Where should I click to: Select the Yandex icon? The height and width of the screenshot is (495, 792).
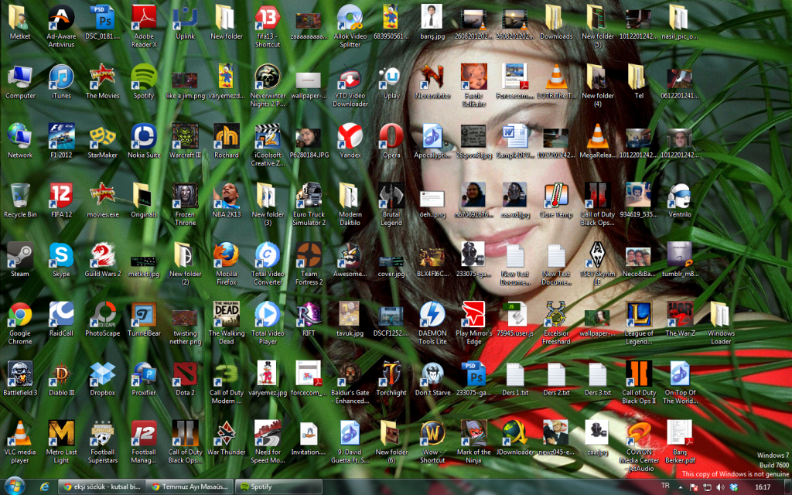click(x=350, y=137)
